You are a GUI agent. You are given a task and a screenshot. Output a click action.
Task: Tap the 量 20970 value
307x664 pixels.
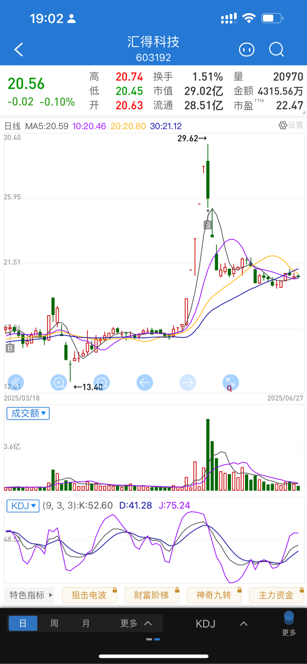pos(288,77)
